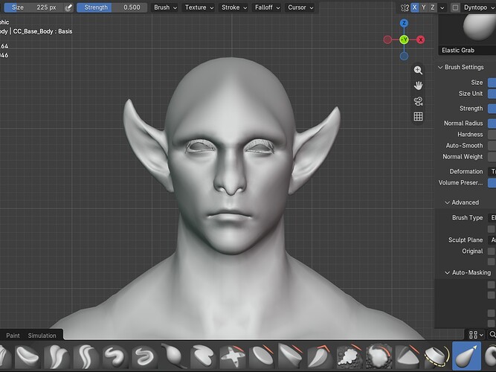Open the Cursor dropdown
Image resolution: width=496 pixels, height=372 pixels.
coord(300,7)
